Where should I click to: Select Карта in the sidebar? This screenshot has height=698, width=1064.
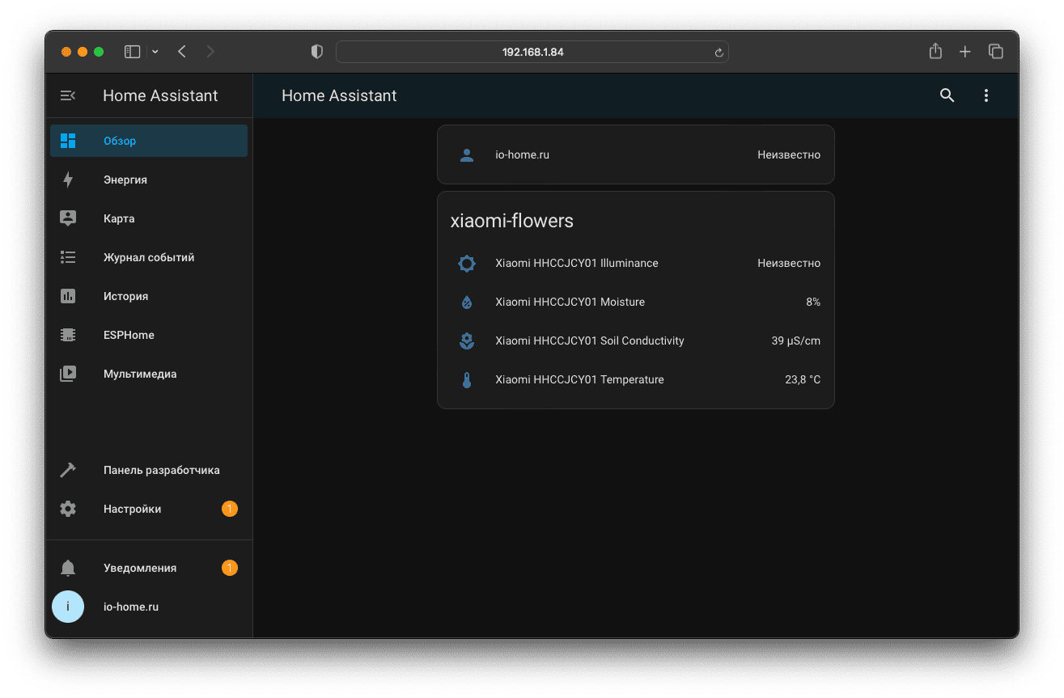(119, 218)
